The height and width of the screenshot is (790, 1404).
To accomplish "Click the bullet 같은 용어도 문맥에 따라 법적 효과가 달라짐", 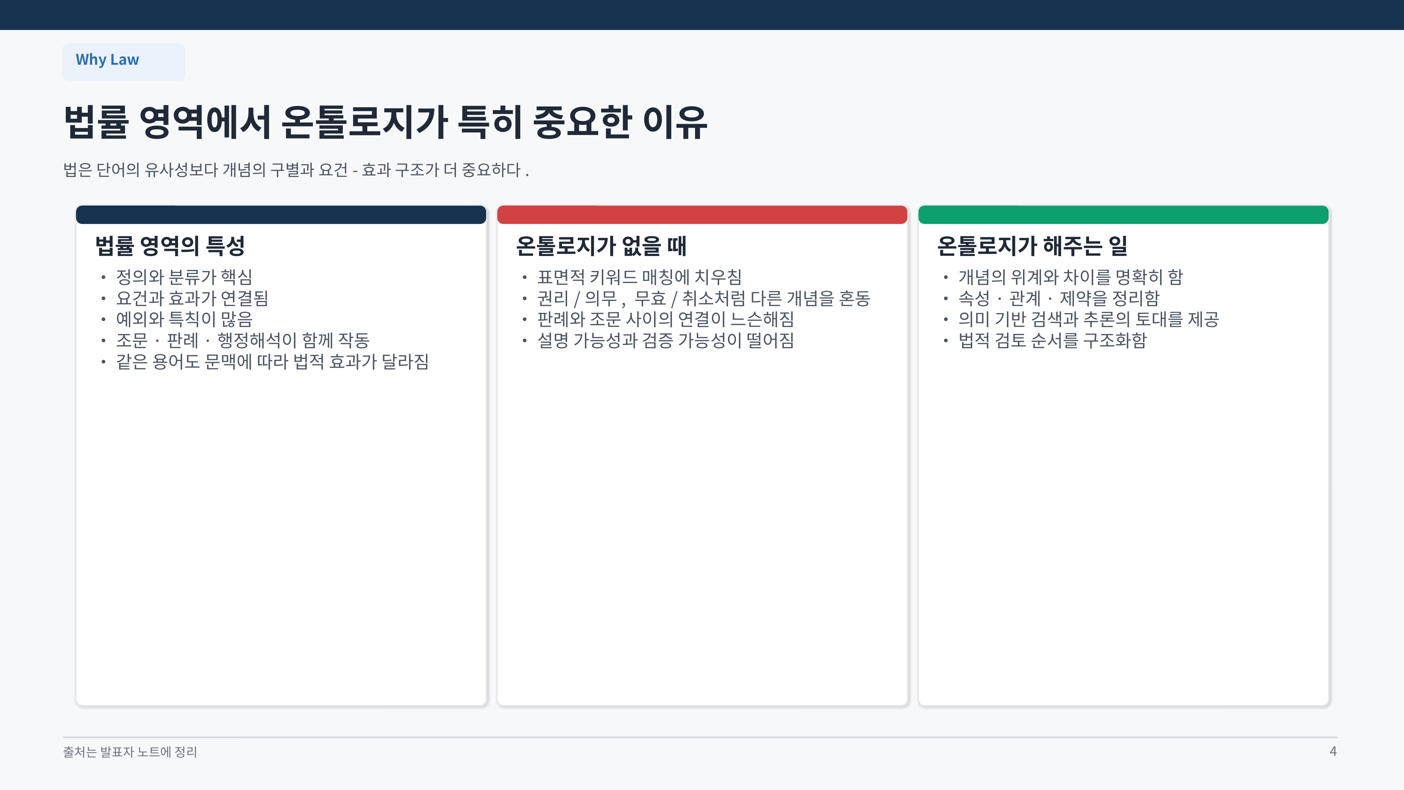I will (272, 362).
